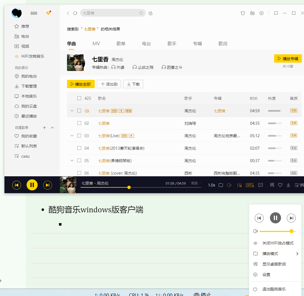
Task: Click the 下载 button above song list
Action: point(133,84)
